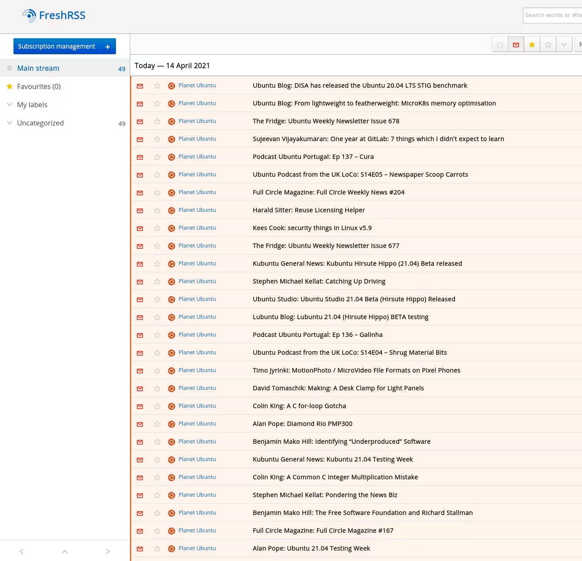Open 'Kees Cook: security things in Linux v5.9'
Image resolution: width=582 pixels, height=561 pixels.
[x=312, y=228]
